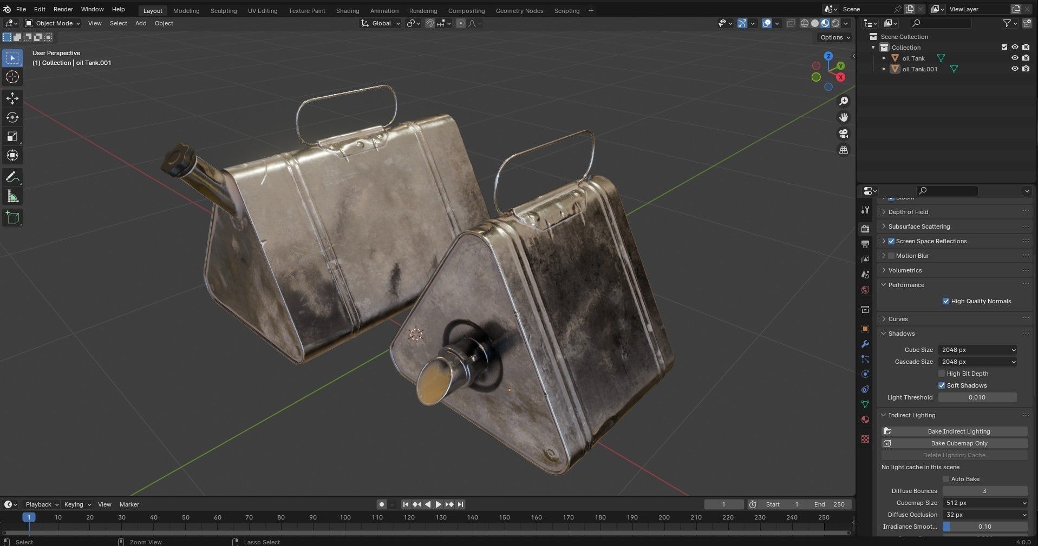Viewport: 1038px width, 546px height.
Task: Open the Options dropdown in viewport
Action: click(835, 37)
